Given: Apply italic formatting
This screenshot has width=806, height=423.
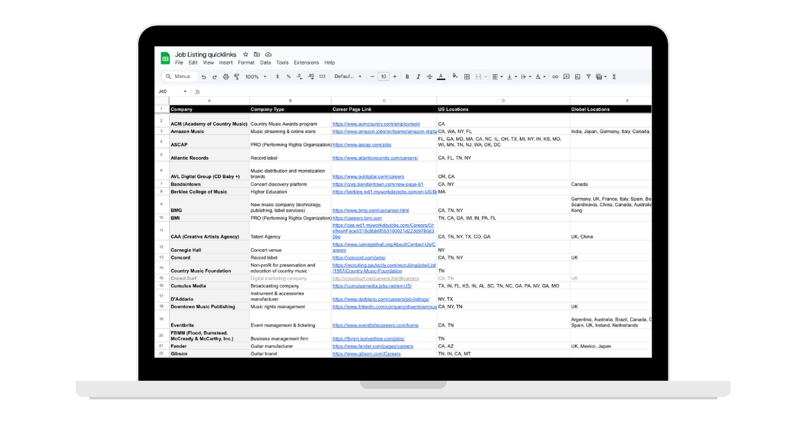Looking at the screenshot, I should point(418,77).
